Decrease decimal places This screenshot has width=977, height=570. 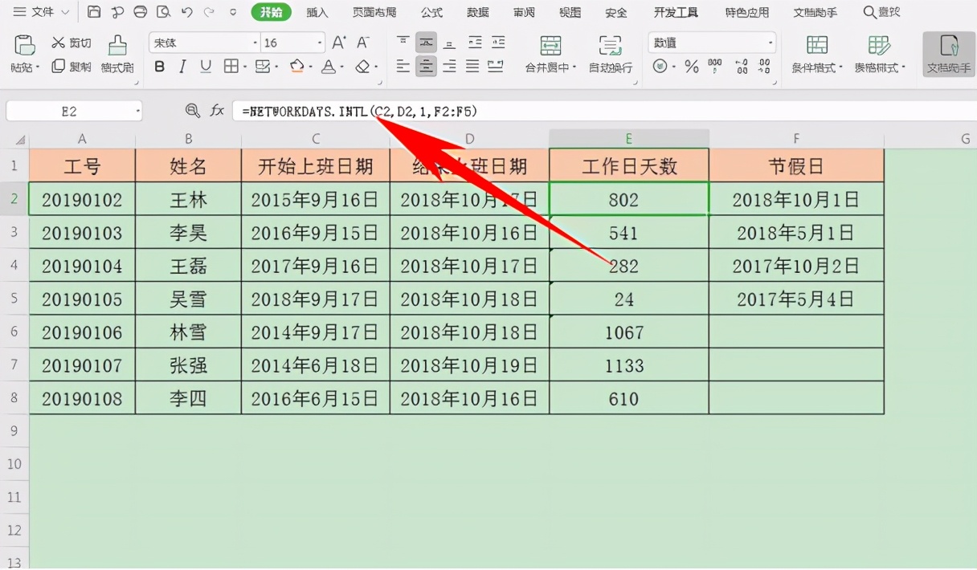(x=764, y=67)
